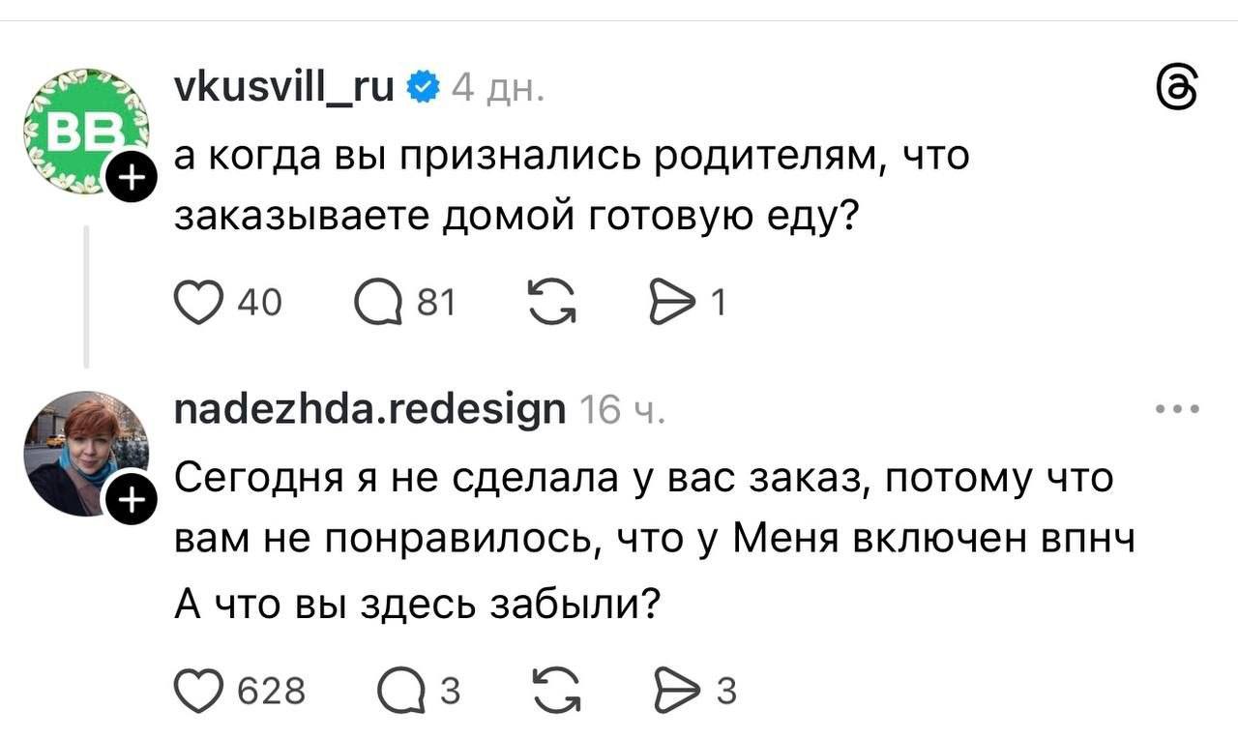This screenshot has width=1238, height=739.
Task: Open the reply via the "16 ч." timestamp
Action: point(620,411)
